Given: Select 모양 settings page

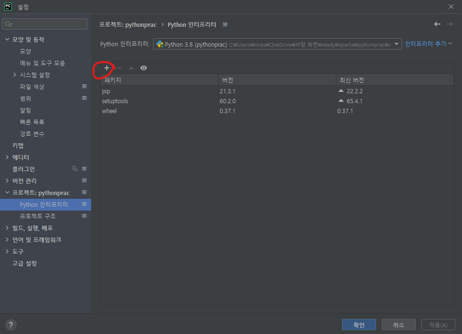Looking at the screenshot, I should tap(26, 51).
